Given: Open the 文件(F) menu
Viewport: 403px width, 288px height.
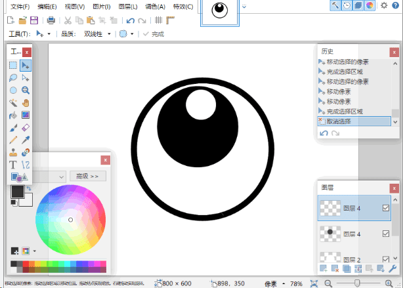Looking at the screenshot, I should tap(20, 7).
